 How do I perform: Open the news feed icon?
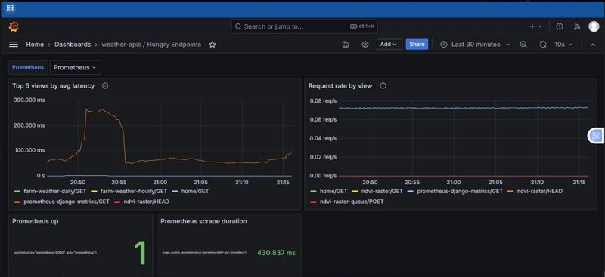click(x=577, y=26)
